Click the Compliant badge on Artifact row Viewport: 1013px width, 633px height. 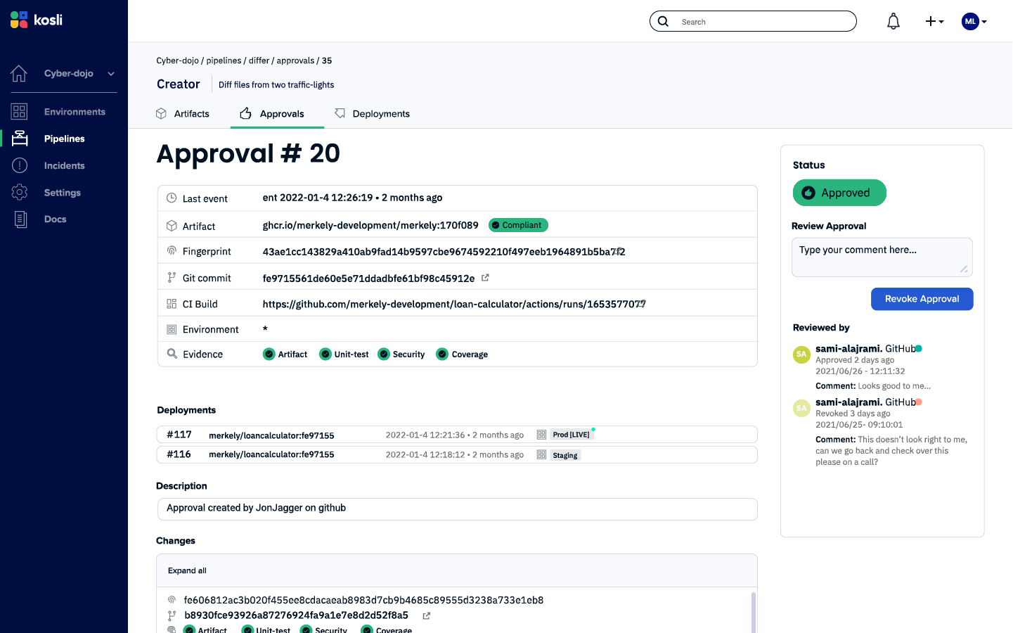point(518,225)
